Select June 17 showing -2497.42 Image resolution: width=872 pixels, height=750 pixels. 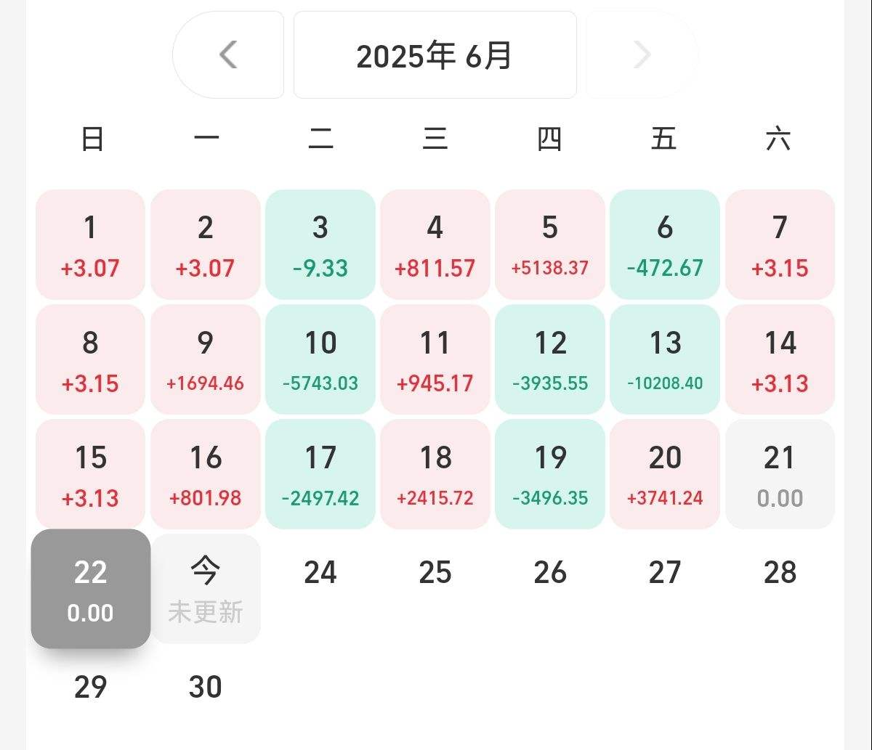(x=320, y=474)
